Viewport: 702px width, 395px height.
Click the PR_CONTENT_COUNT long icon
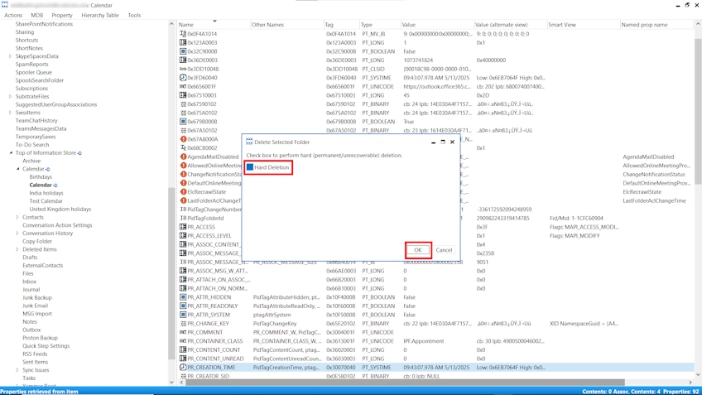point(183,349)
